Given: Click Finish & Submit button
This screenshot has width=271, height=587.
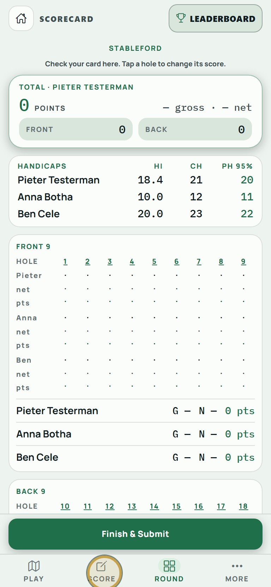Looking at the screenshot, I should tap(135, 534).
